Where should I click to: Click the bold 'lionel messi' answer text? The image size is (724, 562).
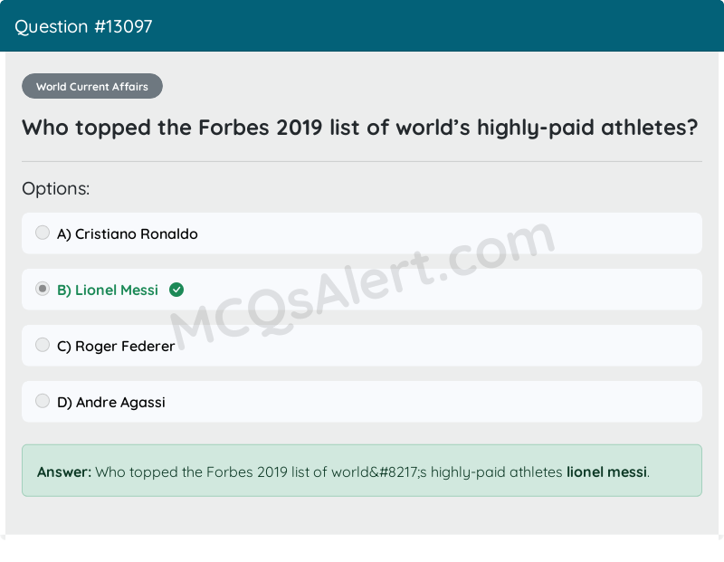pos(606,472)
